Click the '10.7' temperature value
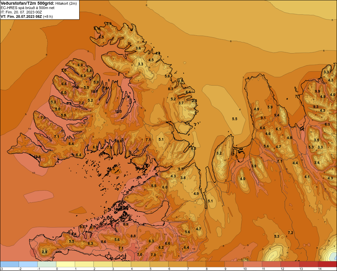Screen dimensions: 337x271 [94, 92]
